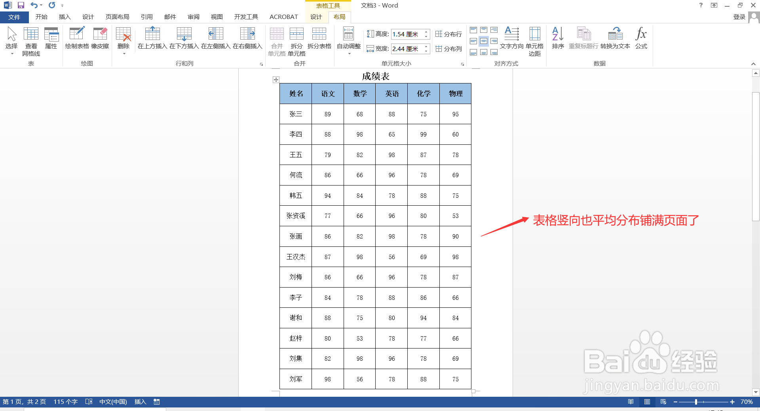The width and height of the screenshot is (760, 411).
Task: Click 在左侧插入 (Insert Left)
Action: point(216,38)
